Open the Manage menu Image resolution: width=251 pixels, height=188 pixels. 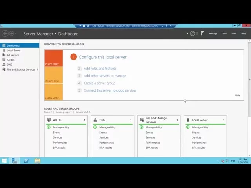(213, 34)
